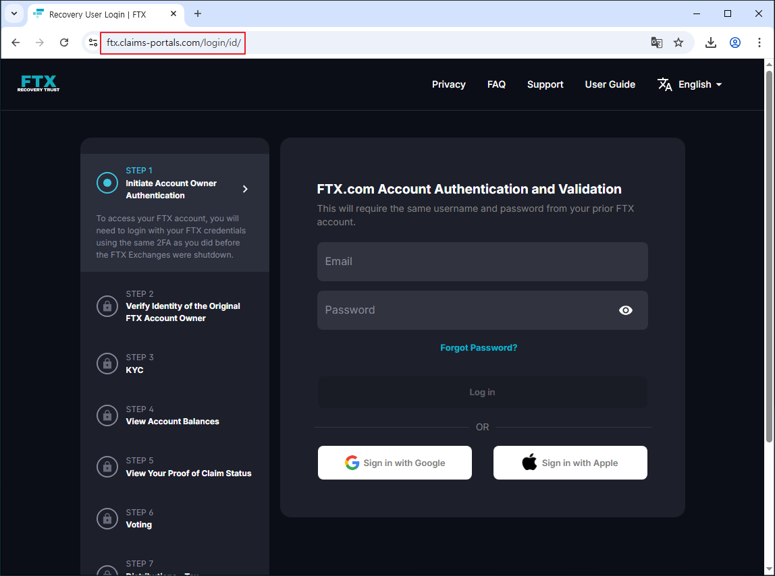This screenshot has height=576, width=775.
Task: Open the Support page
Action: [x=545, y=84]
